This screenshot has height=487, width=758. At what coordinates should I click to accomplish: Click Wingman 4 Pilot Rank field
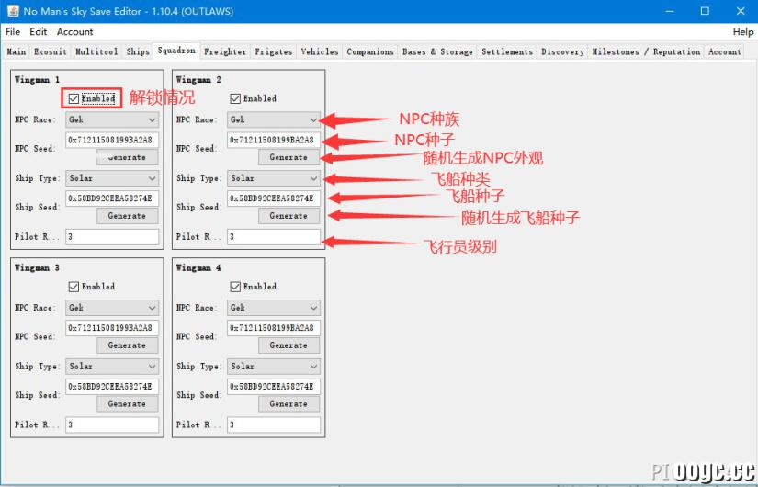click(273, 425)
